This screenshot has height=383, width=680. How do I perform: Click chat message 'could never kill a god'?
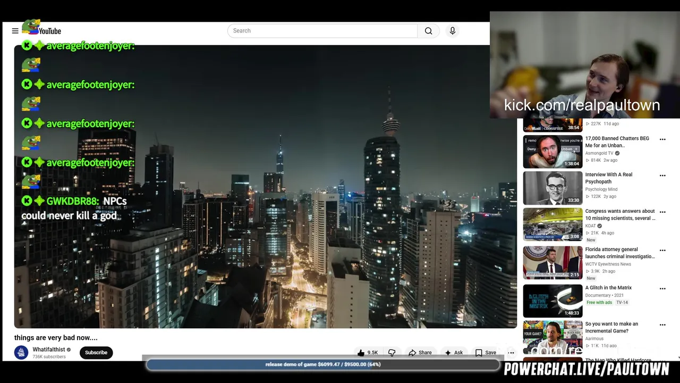(x=69, y=215)
